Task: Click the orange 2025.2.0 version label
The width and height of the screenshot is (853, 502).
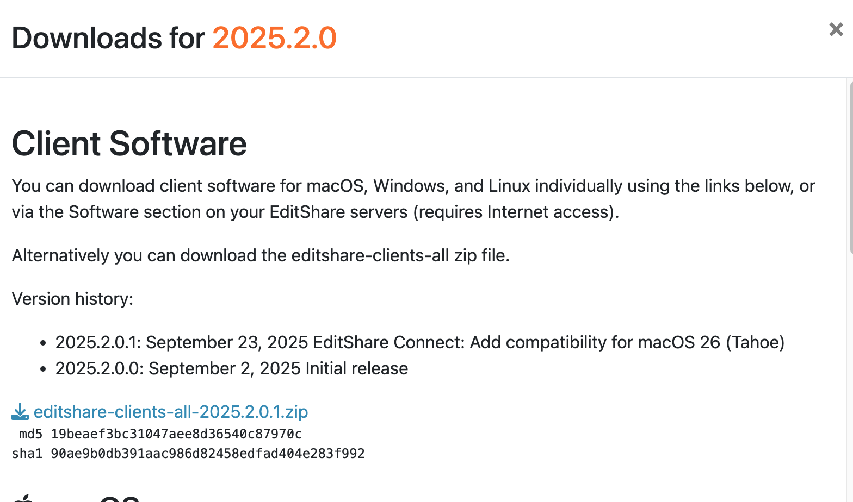Action: 275,37
